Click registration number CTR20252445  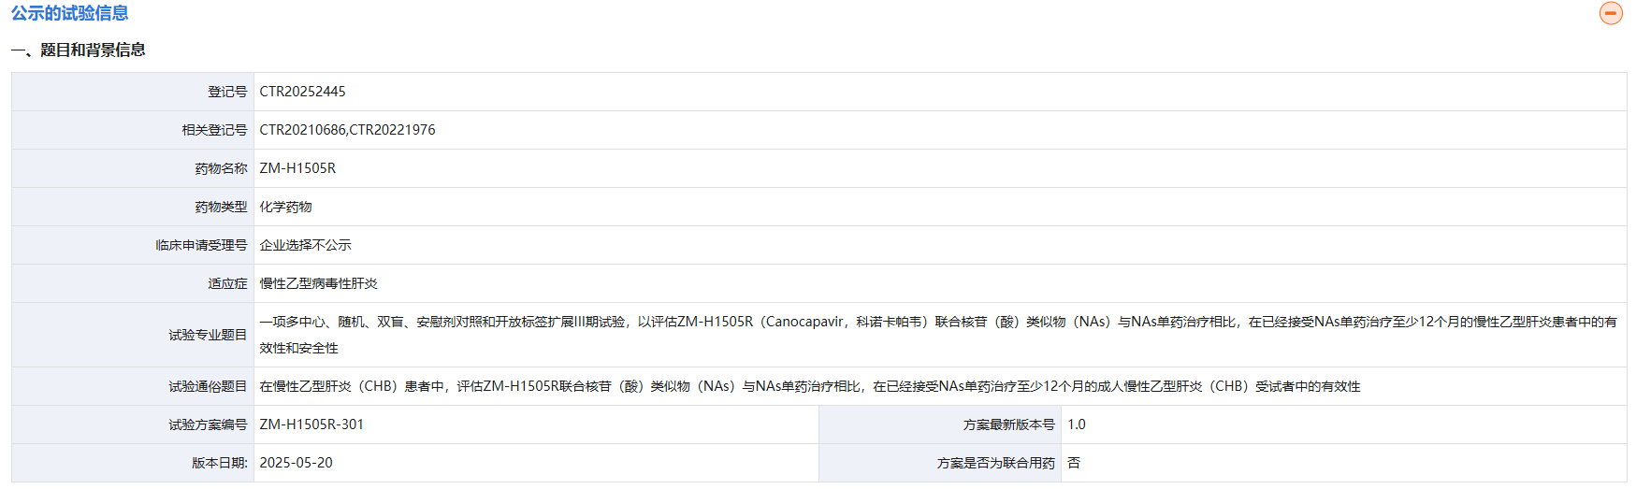[x=302, y=92]
